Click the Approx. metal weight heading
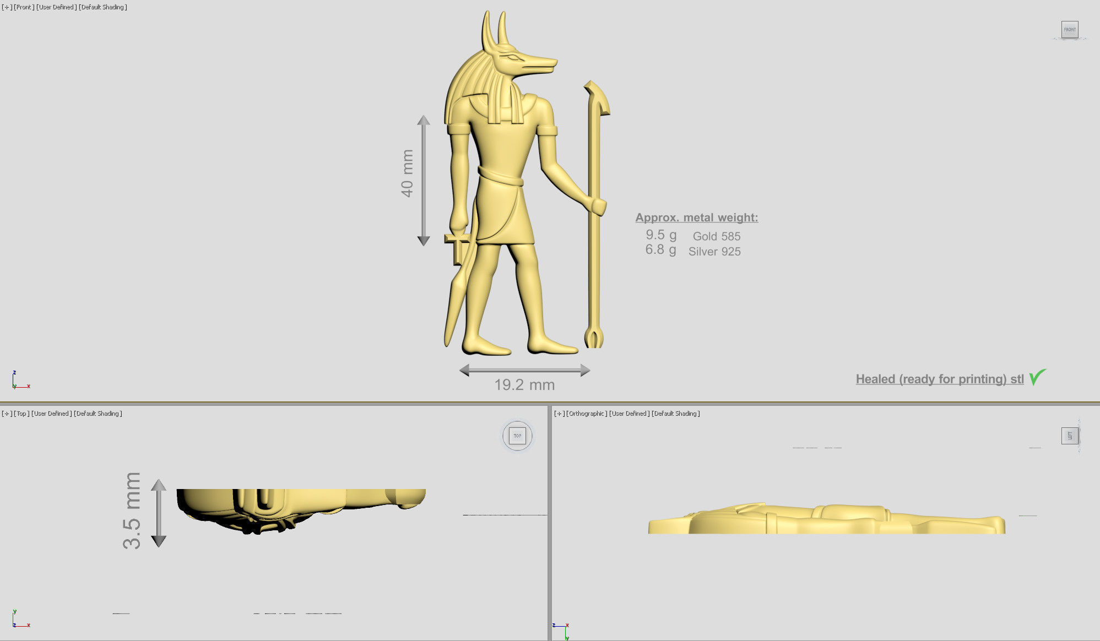 pyautogui.click(x=696, y=218)
